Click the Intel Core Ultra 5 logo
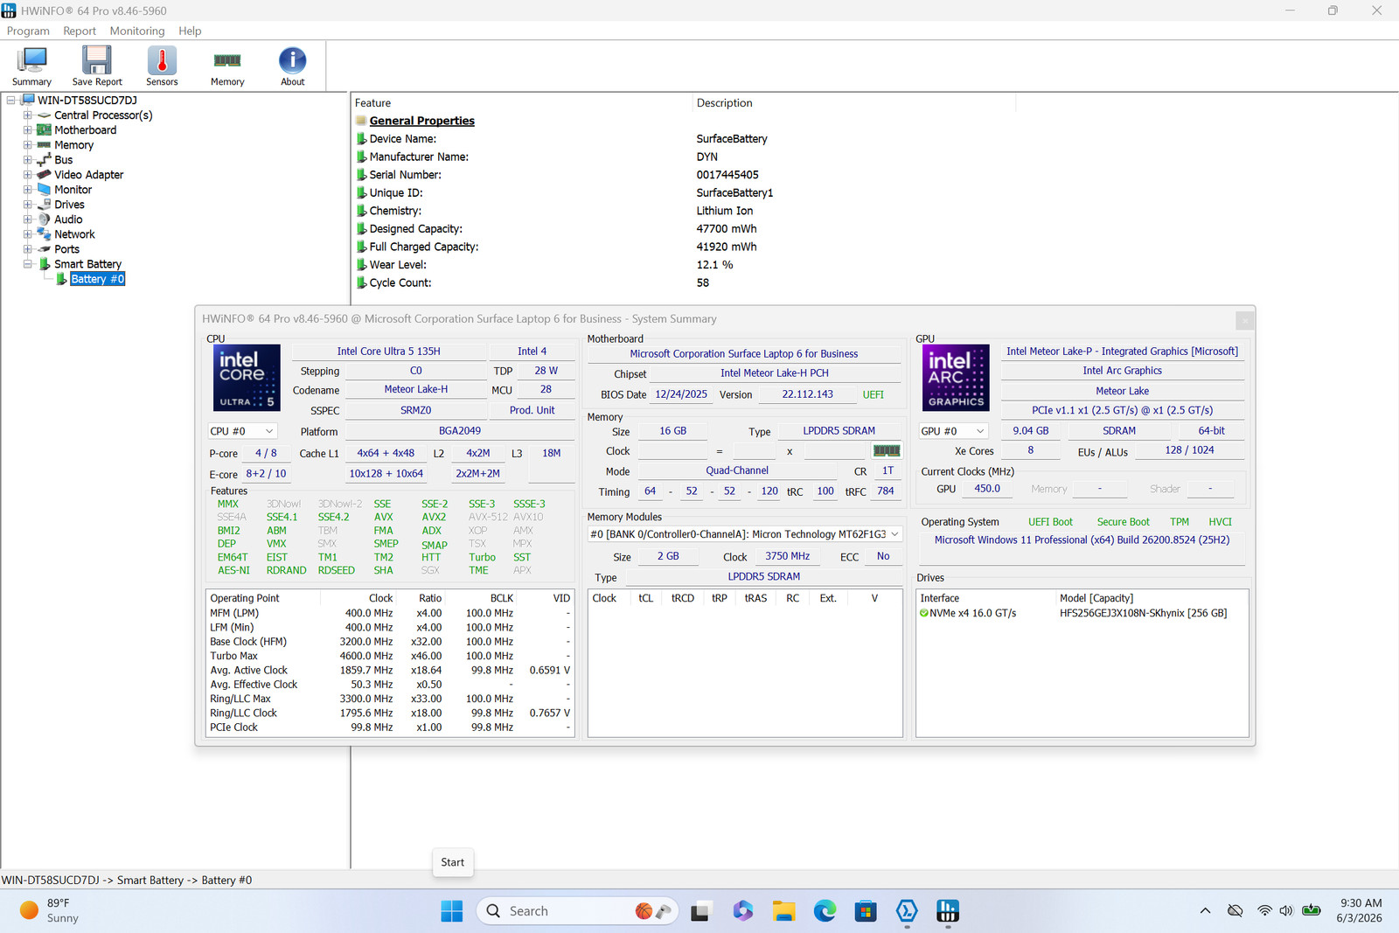This screenshot has width=1399, height=933. (247, 378)
